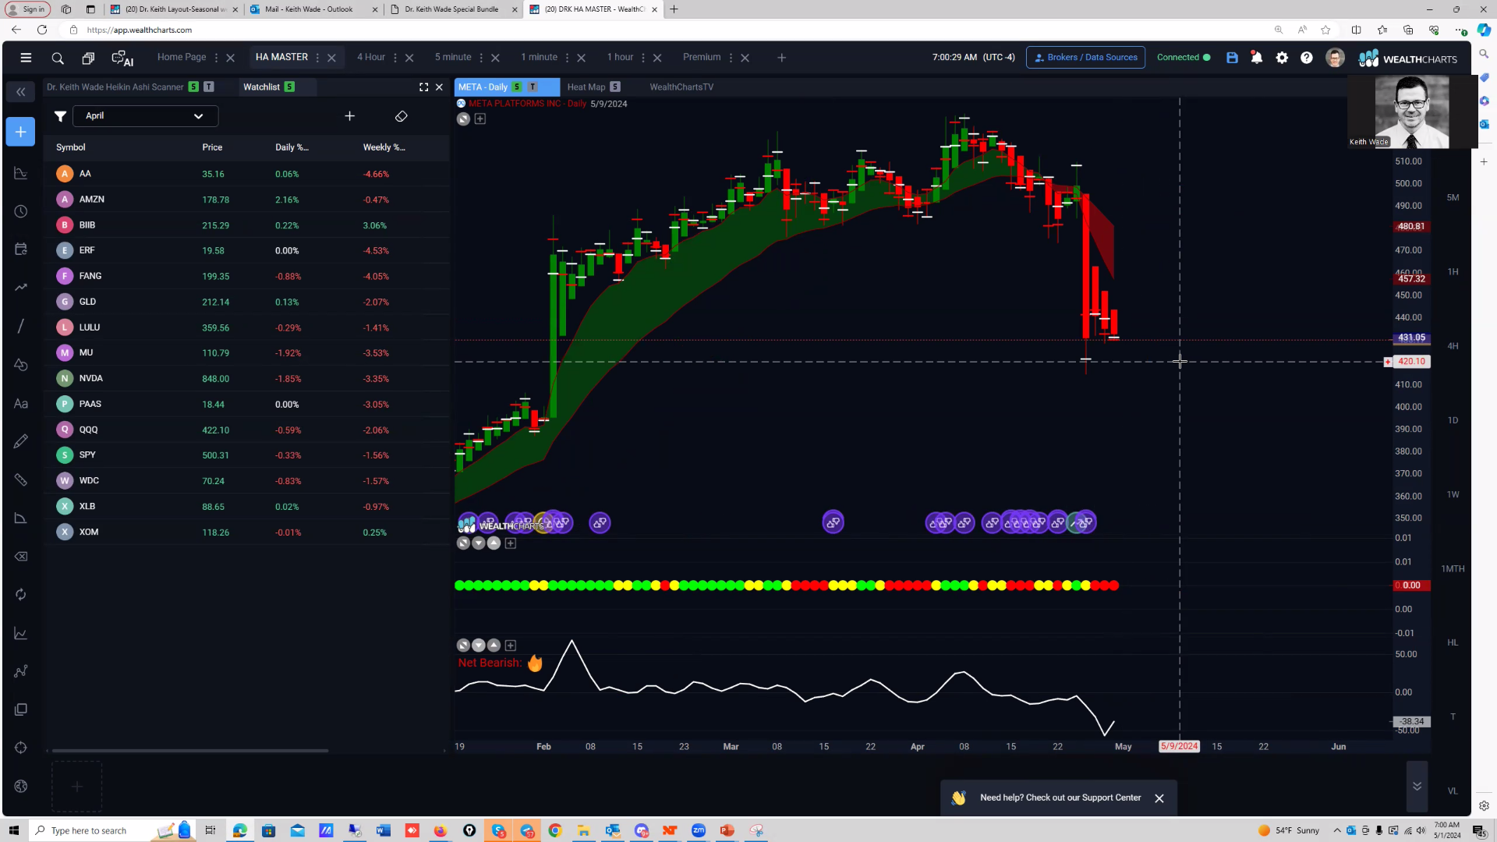This screenshot has height=842, width=1497.
Task: Open the April watchlist dropdown
Action: pyautogui.click(x=145, y=116)
